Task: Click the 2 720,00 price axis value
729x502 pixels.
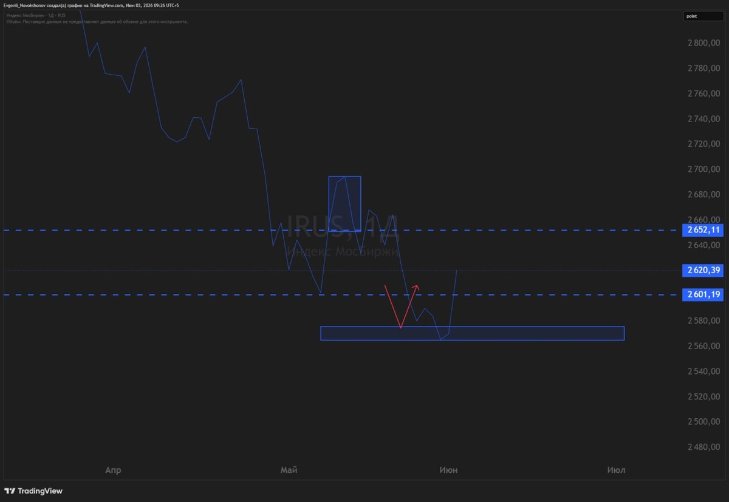Action: 704,144
